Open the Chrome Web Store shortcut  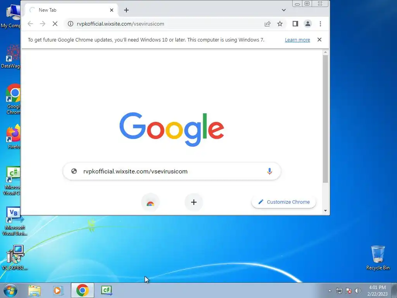coord(150,202)
